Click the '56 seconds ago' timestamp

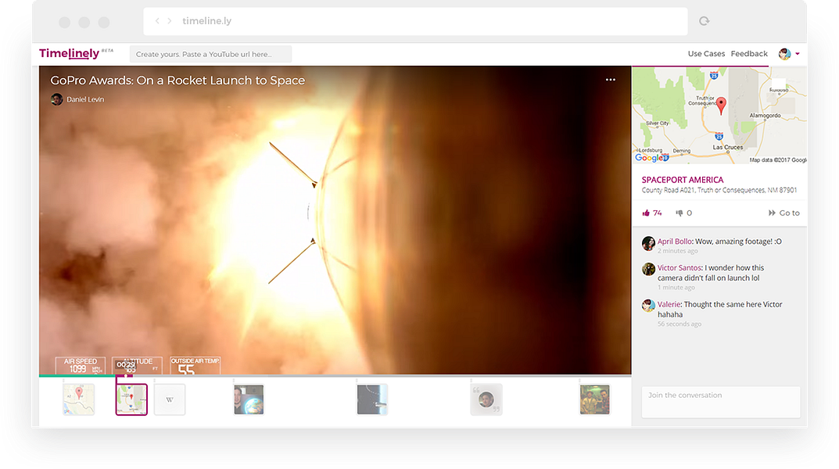[679, 324]
